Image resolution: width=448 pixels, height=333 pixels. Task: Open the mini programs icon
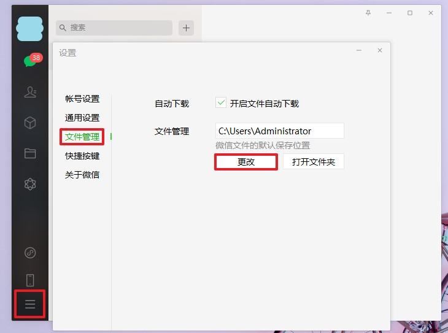coord(30,253)
